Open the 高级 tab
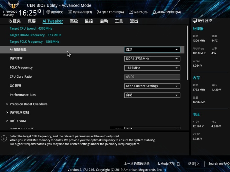 74,21
